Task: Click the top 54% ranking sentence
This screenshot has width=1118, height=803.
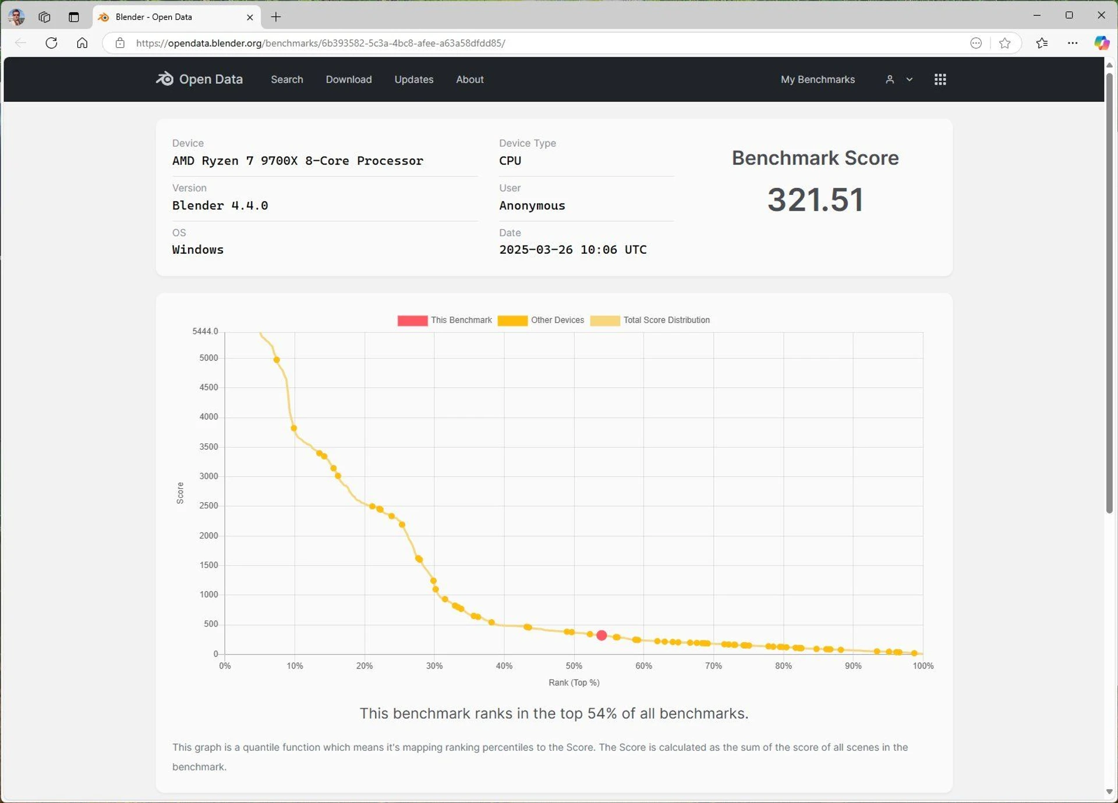Action: pyautogui.click(x=554, y=713)
